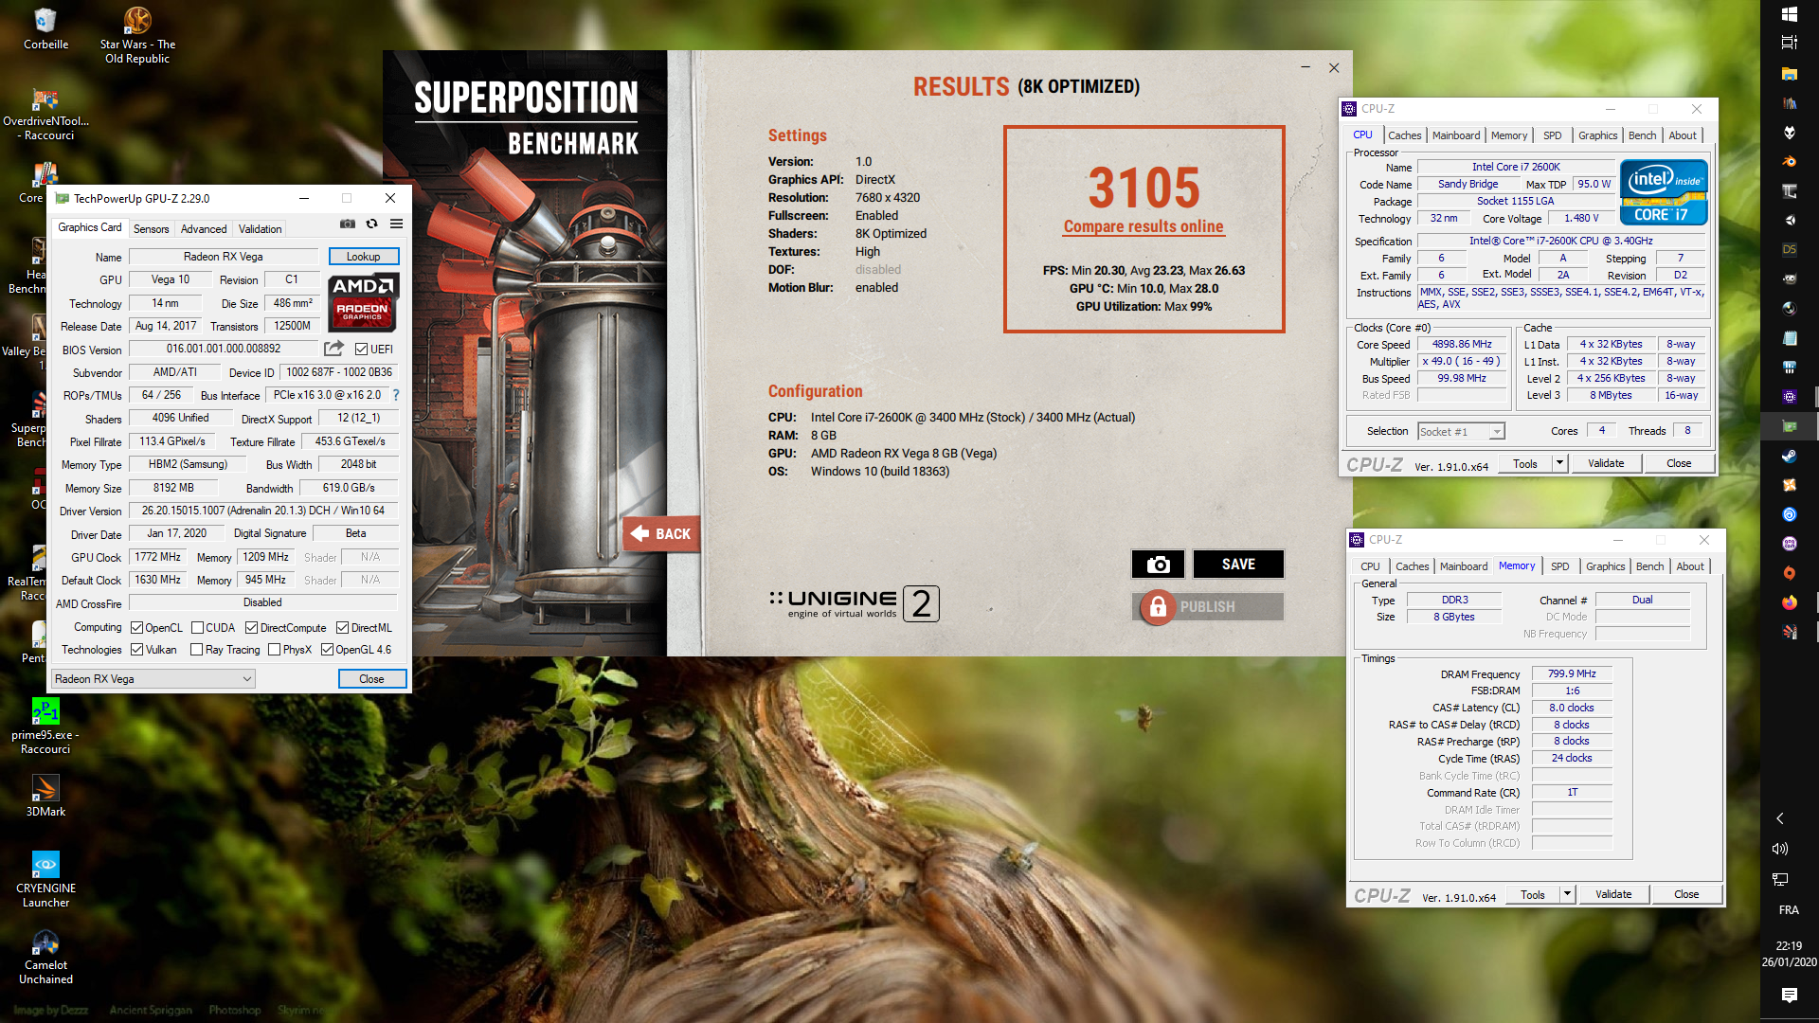This screenshot has width=1819, height=1023.
Task: Open File Explorer from the taskbar
Action: (1790, 73)
